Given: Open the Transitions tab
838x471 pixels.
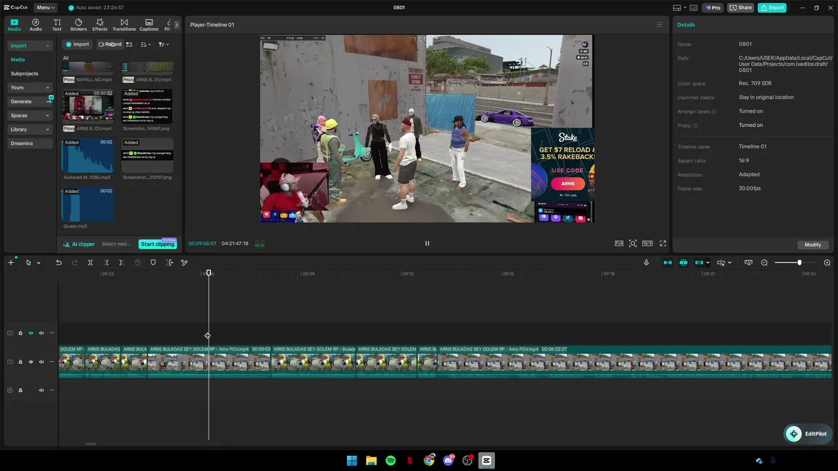Looking at the screenshot, I should click(x=124, y=25).
